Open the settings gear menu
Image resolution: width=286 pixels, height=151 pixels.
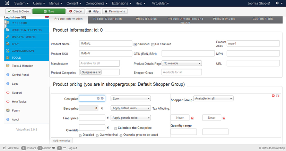point(278,3)
